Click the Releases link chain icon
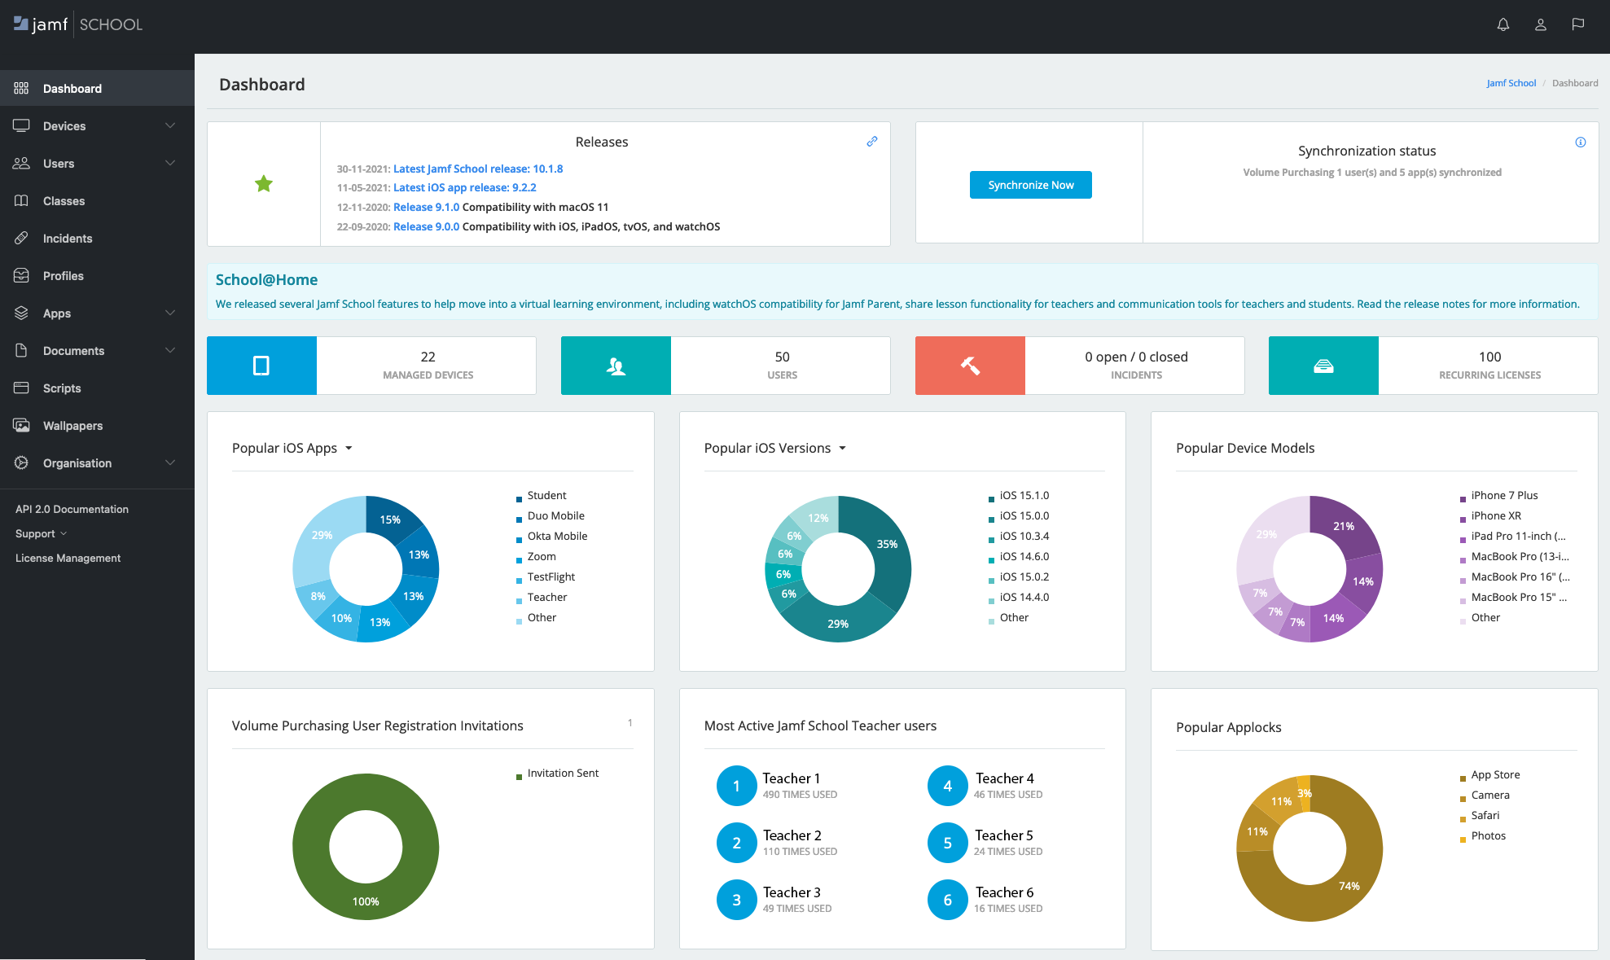 pyautogui.click(x=871, y=141)
